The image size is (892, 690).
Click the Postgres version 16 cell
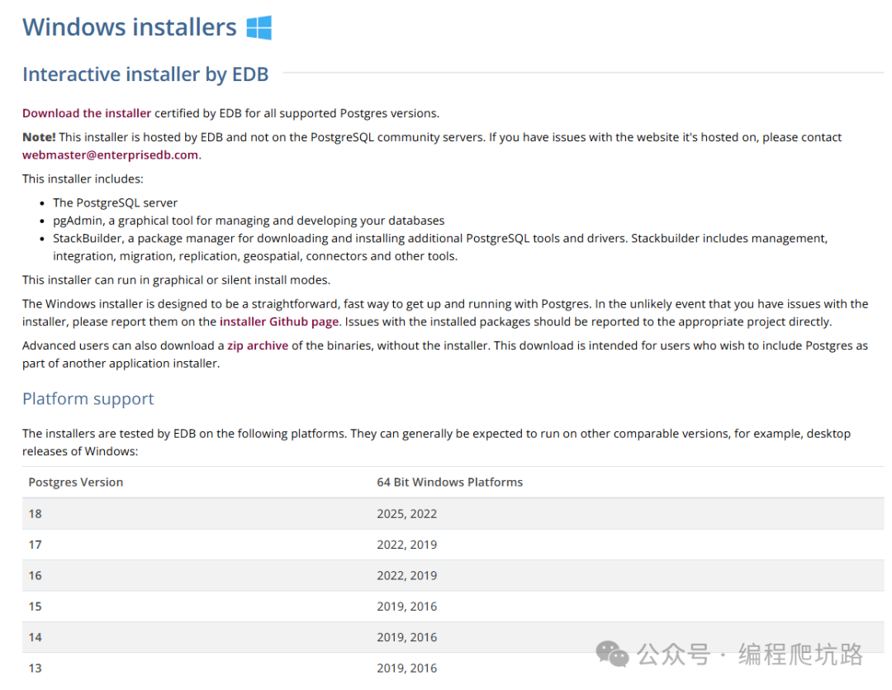click(x=36, y=575)
